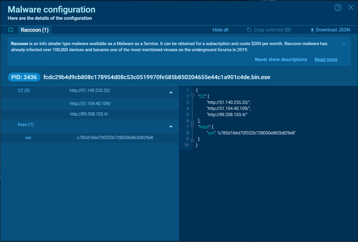358x242 pixels.
Task: Select C2 address http://89.208.103.4/ in list
Action: [89, 114]
